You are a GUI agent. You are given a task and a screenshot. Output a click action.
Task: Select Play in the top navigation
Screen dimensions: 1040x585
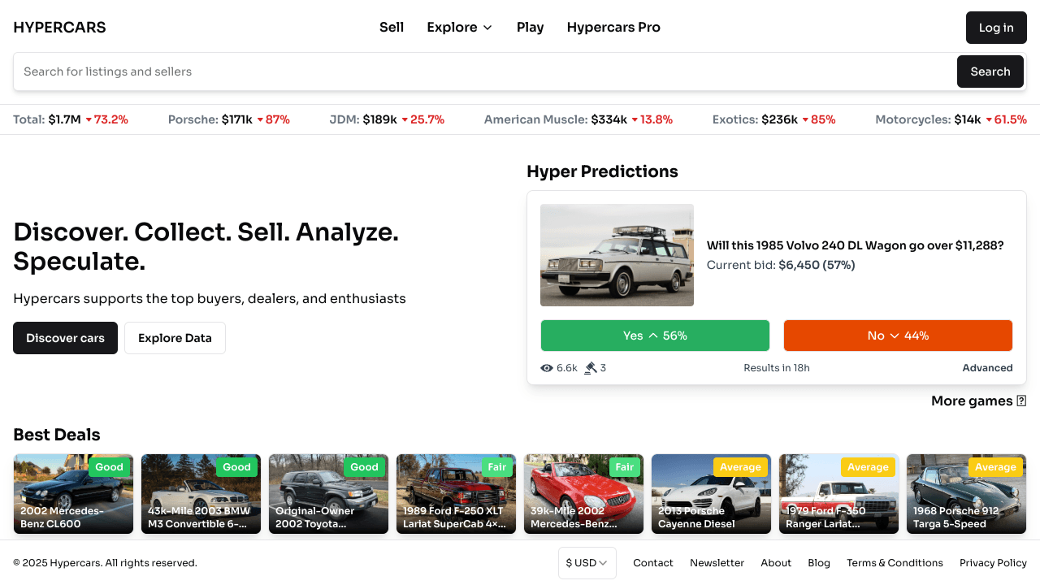tap(530, 27)
